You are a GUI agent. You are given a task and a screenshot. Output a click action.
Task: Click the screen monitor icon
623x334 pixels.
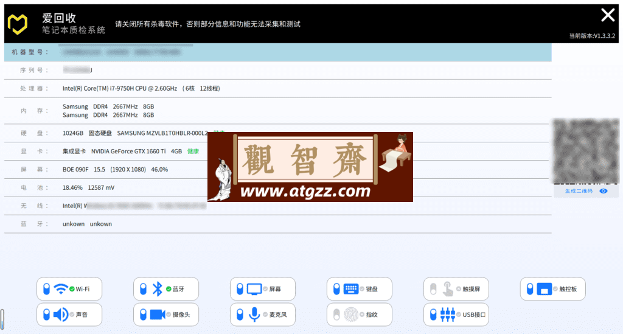[254, 289]
